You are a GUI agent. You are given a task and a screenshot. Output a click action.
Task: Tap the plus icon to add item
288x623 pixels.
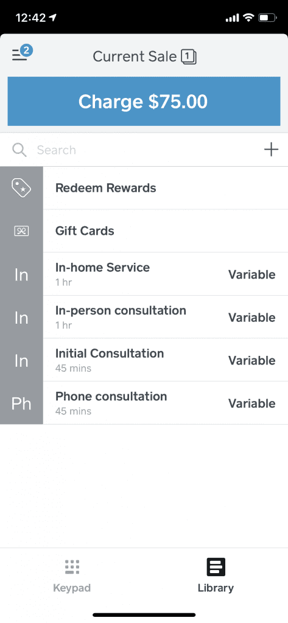272,150
